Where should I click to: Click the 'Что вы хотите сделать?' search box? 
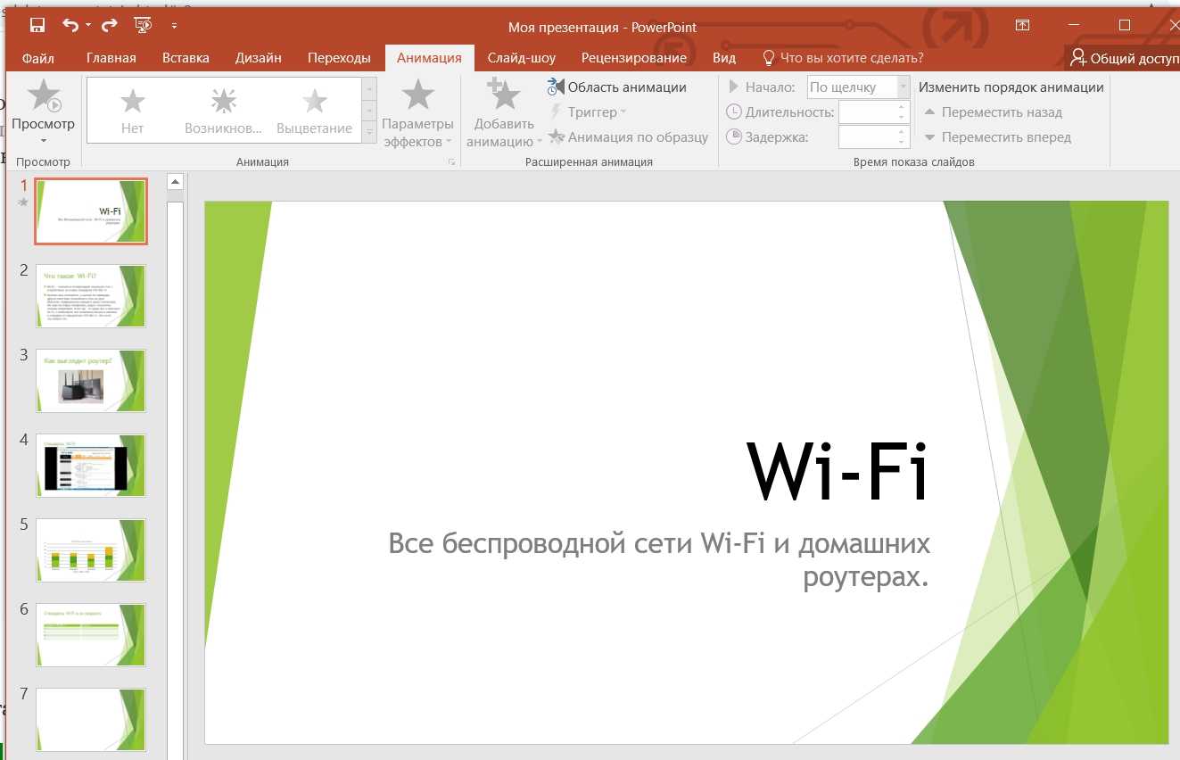(x=843, y=58)
